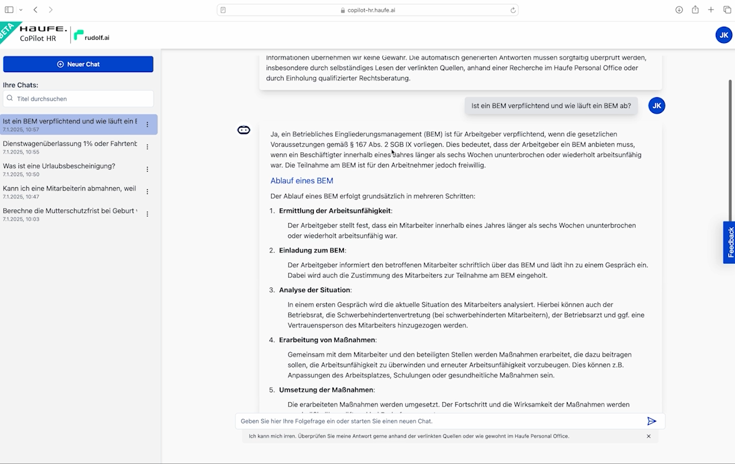Click the reader view page icon in address bar
The height and width of the screenshot is (464, 735).
pos(223,10)
